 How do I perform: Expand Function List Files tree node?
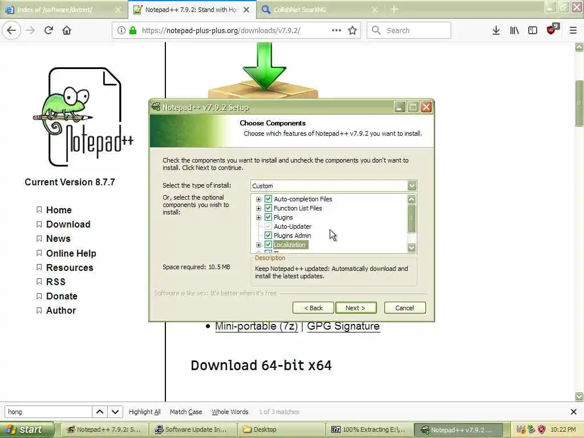(x=258, y=208)
